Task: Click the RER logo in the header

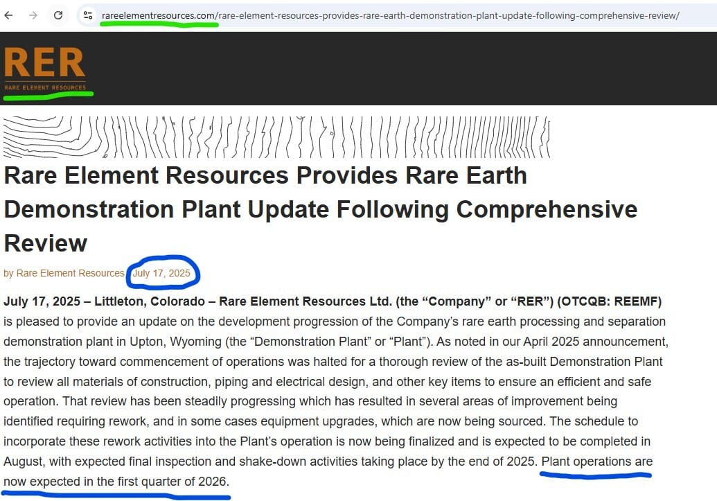Action: click(x=45, y=68)
